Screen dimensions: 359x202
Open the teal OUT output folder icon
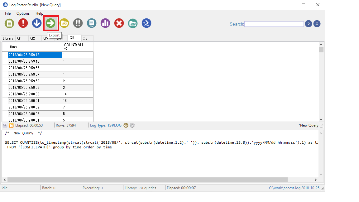(133, 23)
